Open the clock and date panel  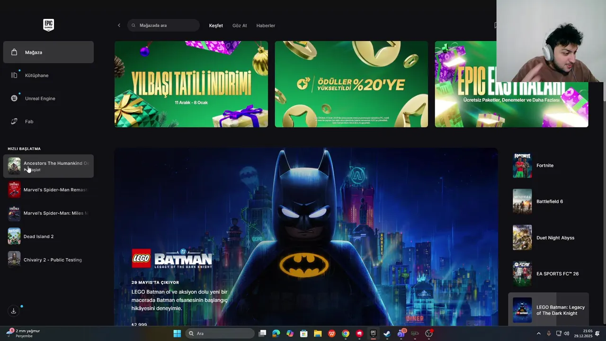(583, 333)
